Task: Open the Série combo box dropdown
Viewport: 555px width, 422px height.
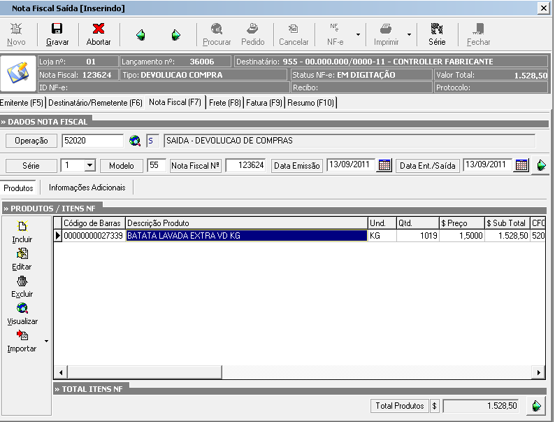Action: click(x=90, y=165)
